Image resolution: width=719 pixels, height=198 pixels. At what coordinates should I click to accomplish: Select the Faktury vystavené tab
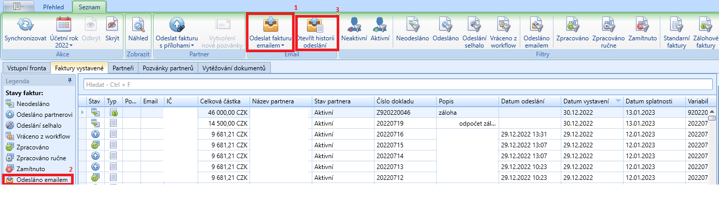[x=80, y=68]
